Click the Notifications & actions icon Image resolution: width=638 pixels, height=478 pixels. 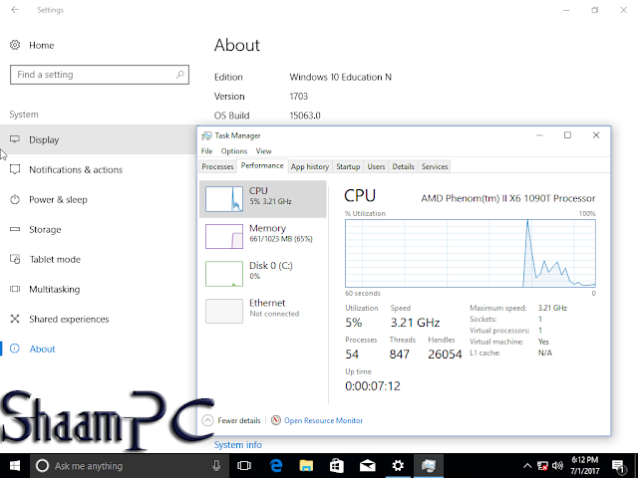pos(15,169)
